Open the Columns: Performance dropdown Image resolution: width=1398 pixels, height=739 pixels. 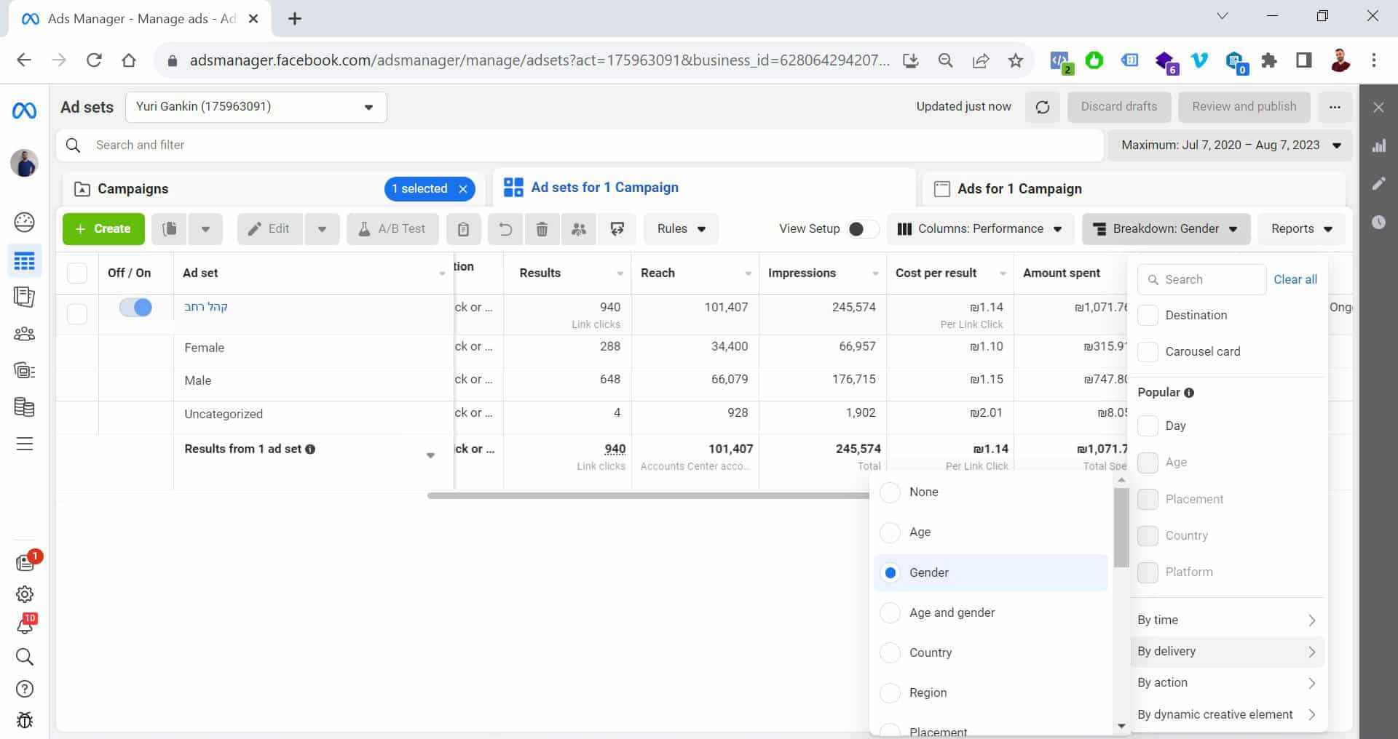979,229
